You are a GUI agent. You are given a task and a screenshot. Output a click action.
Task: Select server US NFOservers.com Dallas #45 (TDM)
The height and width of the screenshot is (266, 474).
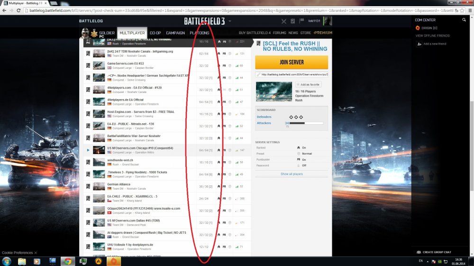click(168, 223)
